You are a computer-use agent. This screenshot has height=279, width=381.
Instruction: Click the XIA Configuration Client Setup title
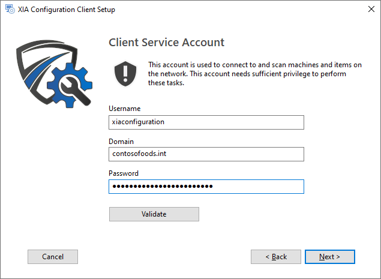click(67, 10)
